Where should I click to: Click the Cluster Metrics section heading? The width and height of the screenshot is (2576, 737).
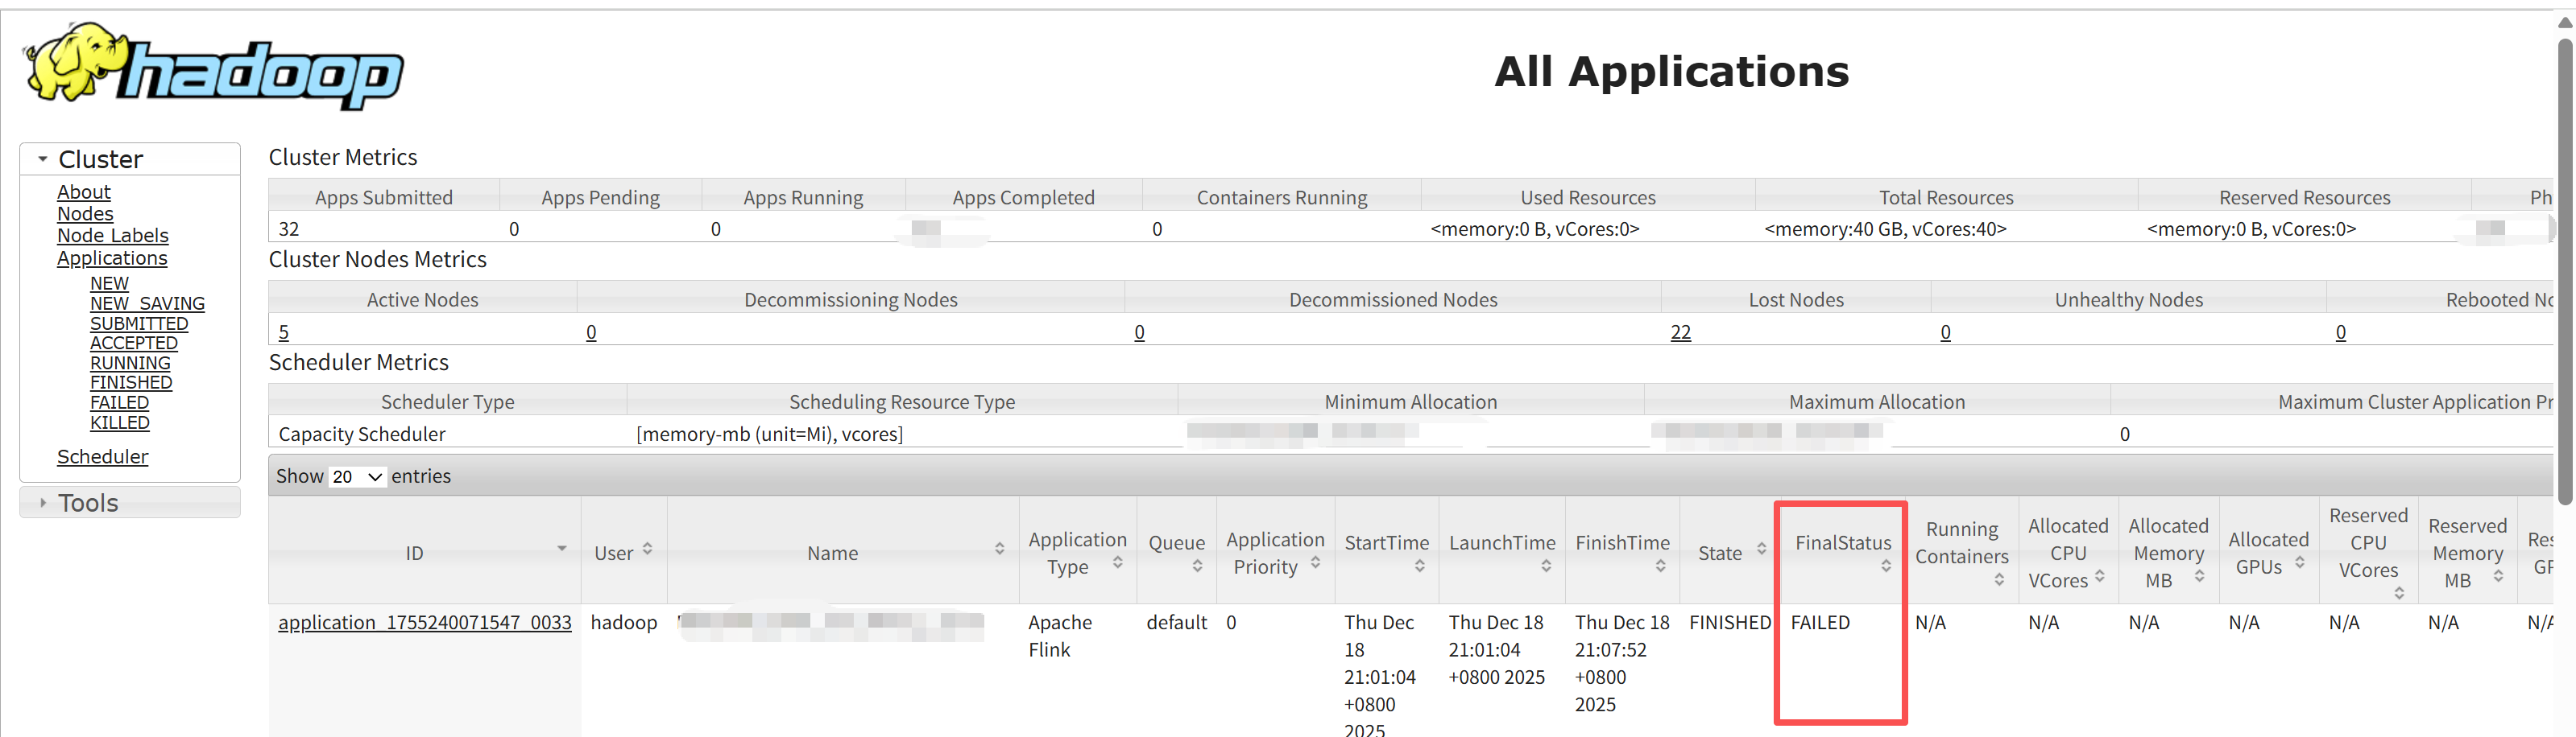coord(343,157)
